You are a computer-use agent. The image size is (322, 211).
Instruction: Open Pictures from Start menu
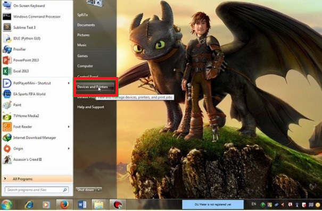click(x=84, y=35)
